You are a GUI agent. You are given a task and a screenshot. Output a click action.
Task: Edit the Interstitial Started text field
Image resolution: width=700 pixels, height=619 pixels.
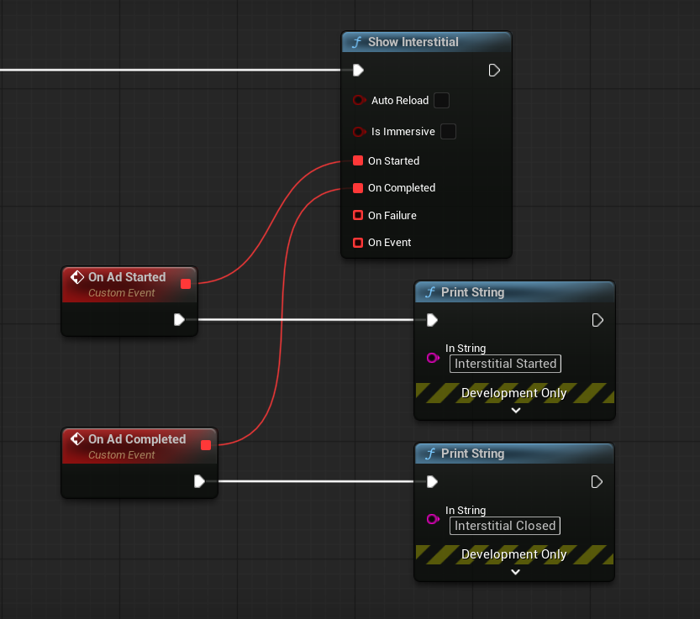pos(505,364)
